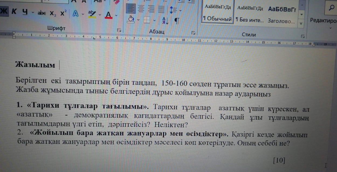The height and width of the screenshot is (172, 337).
Task: Click the styles gallery up arrow
Action: 302,5
